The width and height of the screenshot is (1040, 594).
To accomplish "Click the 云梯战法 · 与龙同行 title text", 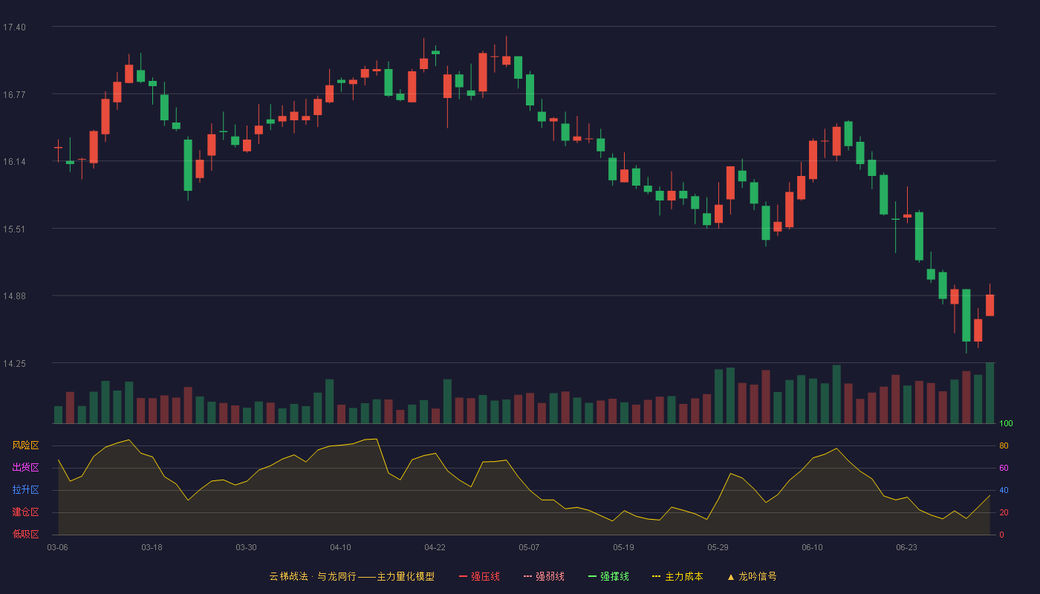I will (312, 576).
